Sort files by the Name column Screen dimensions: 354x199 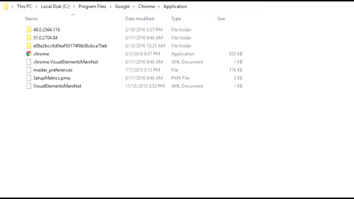click(32, 19)
